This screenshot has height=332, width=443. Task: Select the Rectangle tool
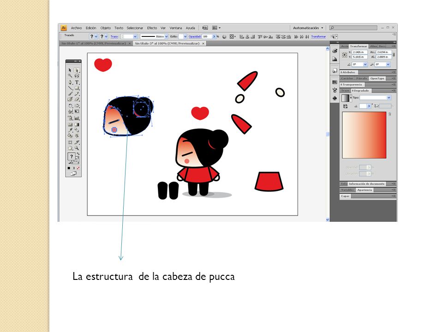tap(77, 88)
